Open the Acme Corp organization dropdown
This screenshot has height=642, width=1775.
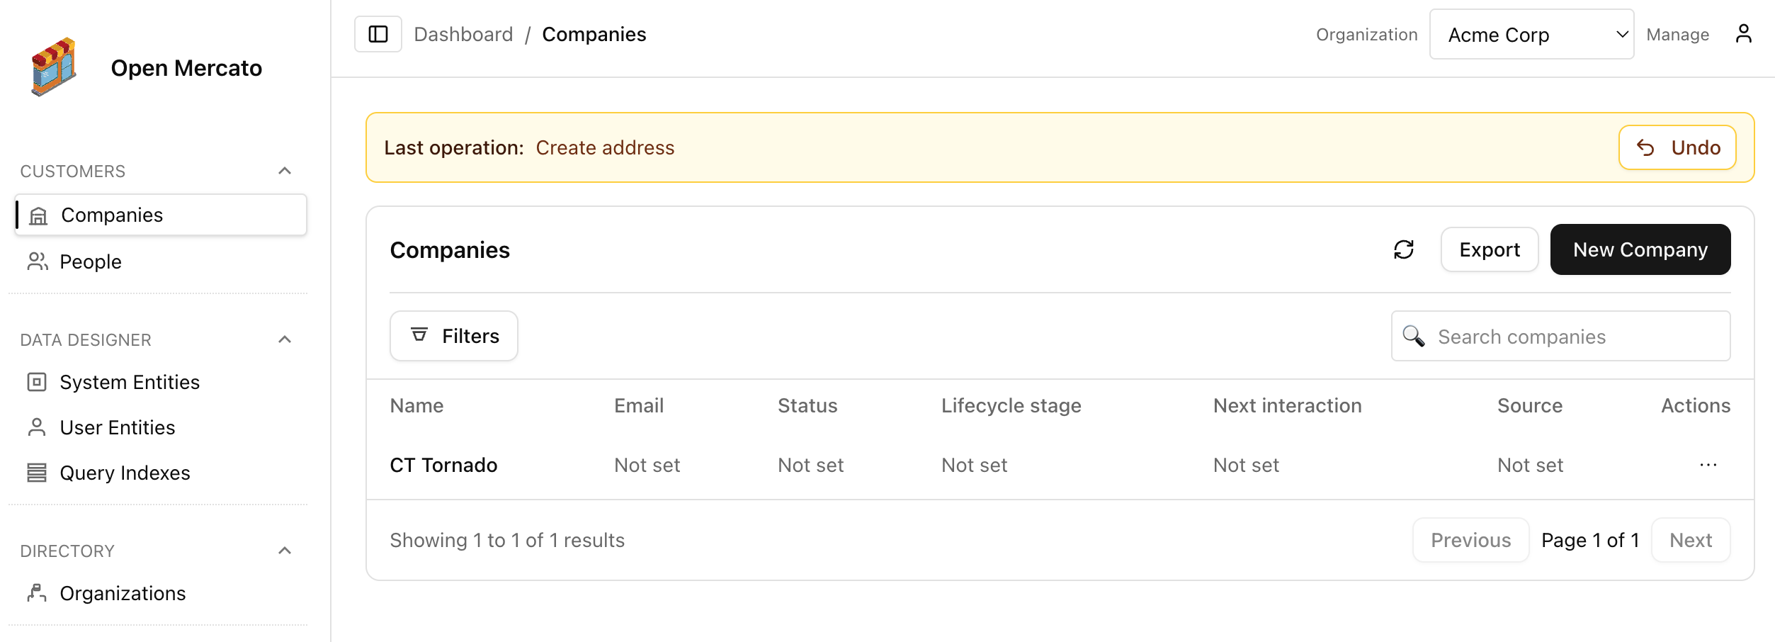(1531, 33)
